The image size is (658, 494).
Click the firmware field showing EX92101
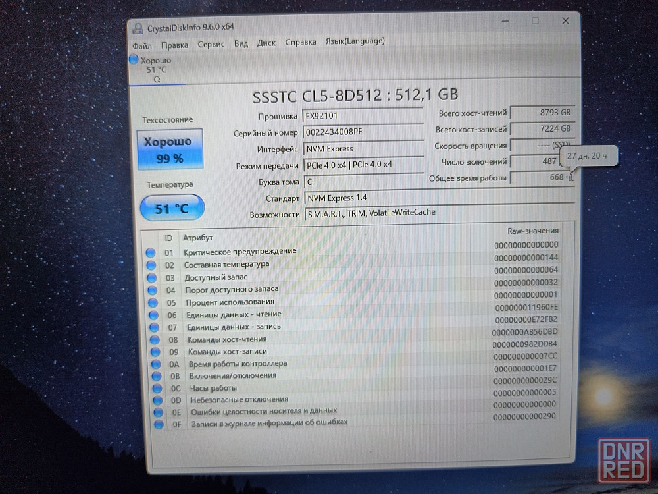(x=362, y=115)
